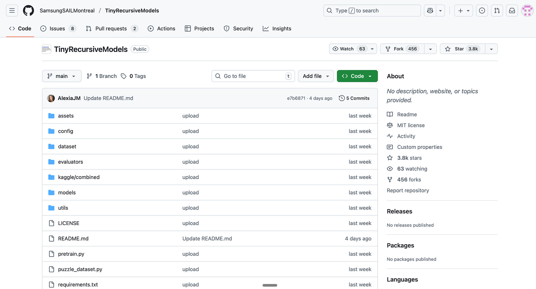Open the config folder
Screen dimensions: 536x289
(x=66, y=131)
